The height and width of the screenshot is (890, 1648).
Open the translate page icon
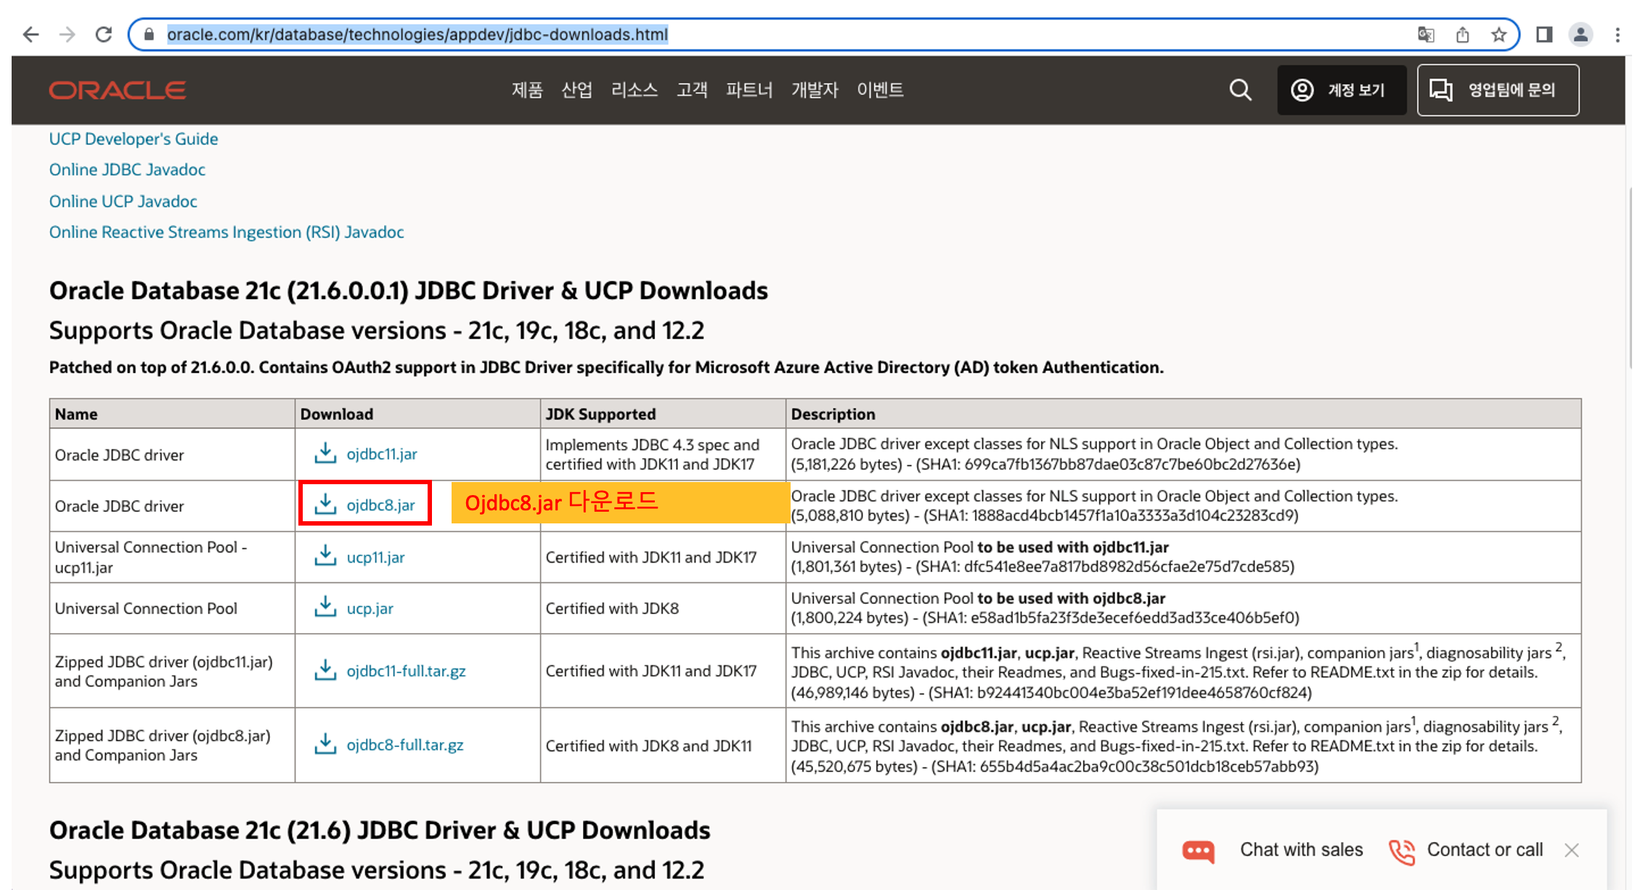[1426, 34]
